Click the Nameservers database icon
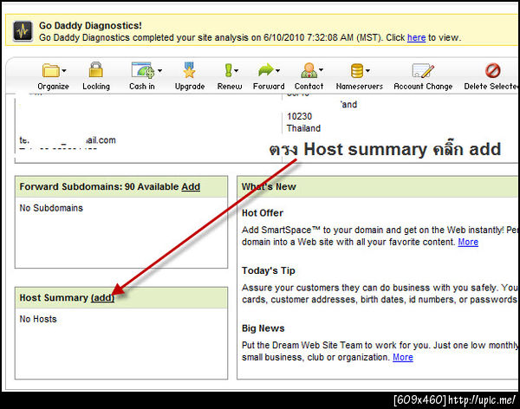520x409 pixels. [357, 70]
